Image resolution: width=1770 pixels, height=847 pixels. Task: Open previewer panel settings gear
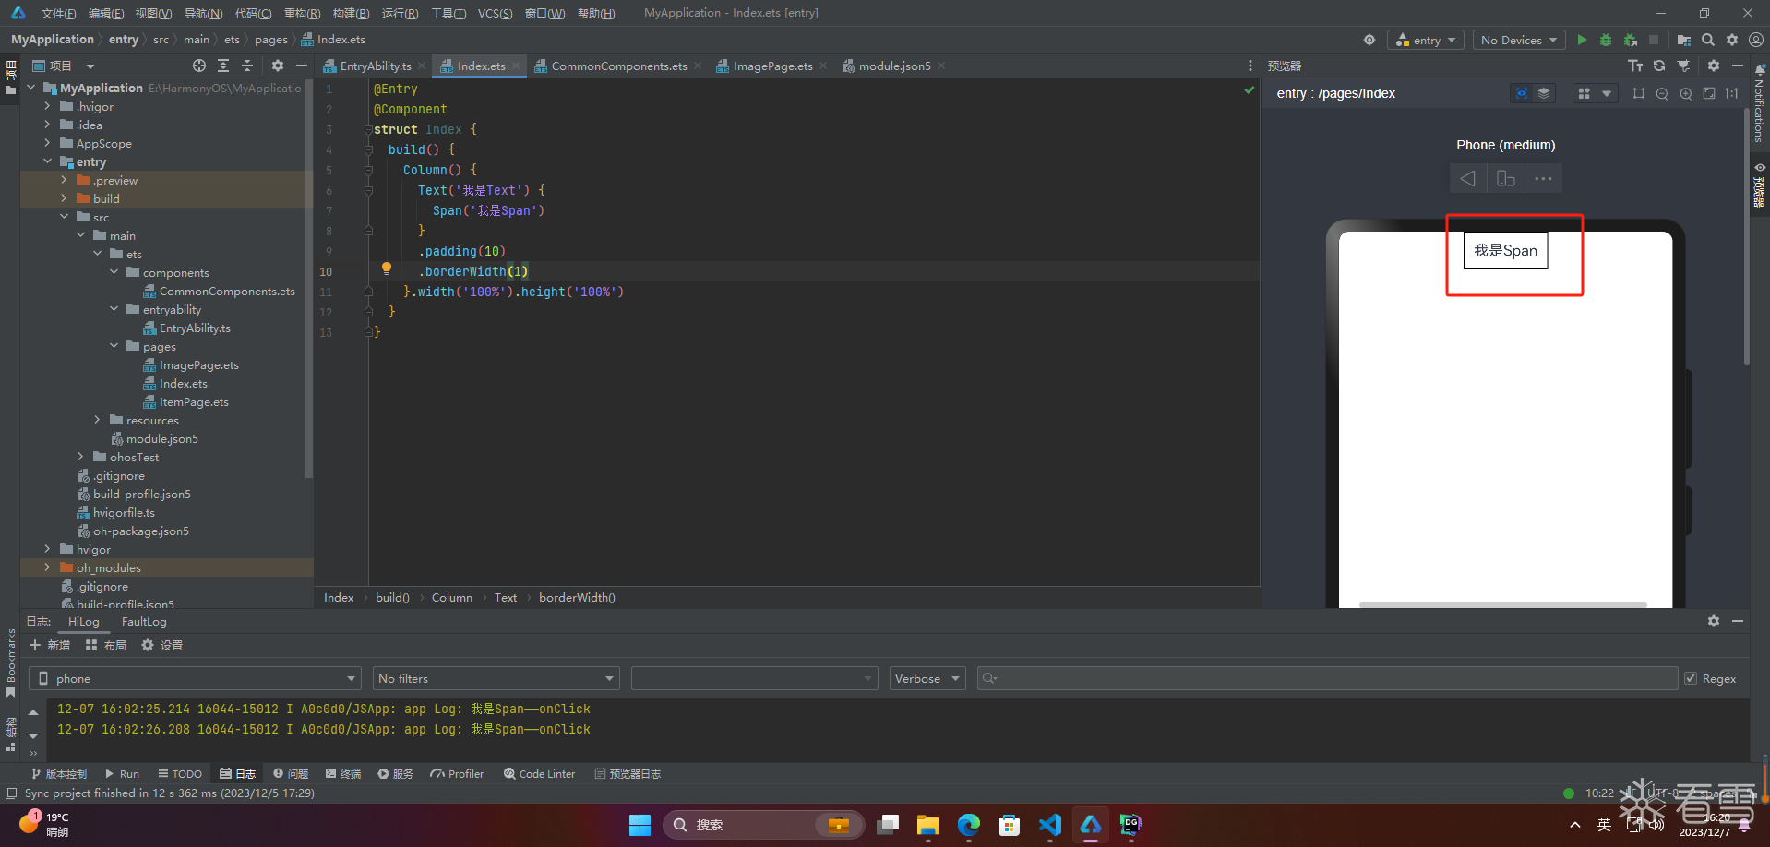(x=1714, y=66)
